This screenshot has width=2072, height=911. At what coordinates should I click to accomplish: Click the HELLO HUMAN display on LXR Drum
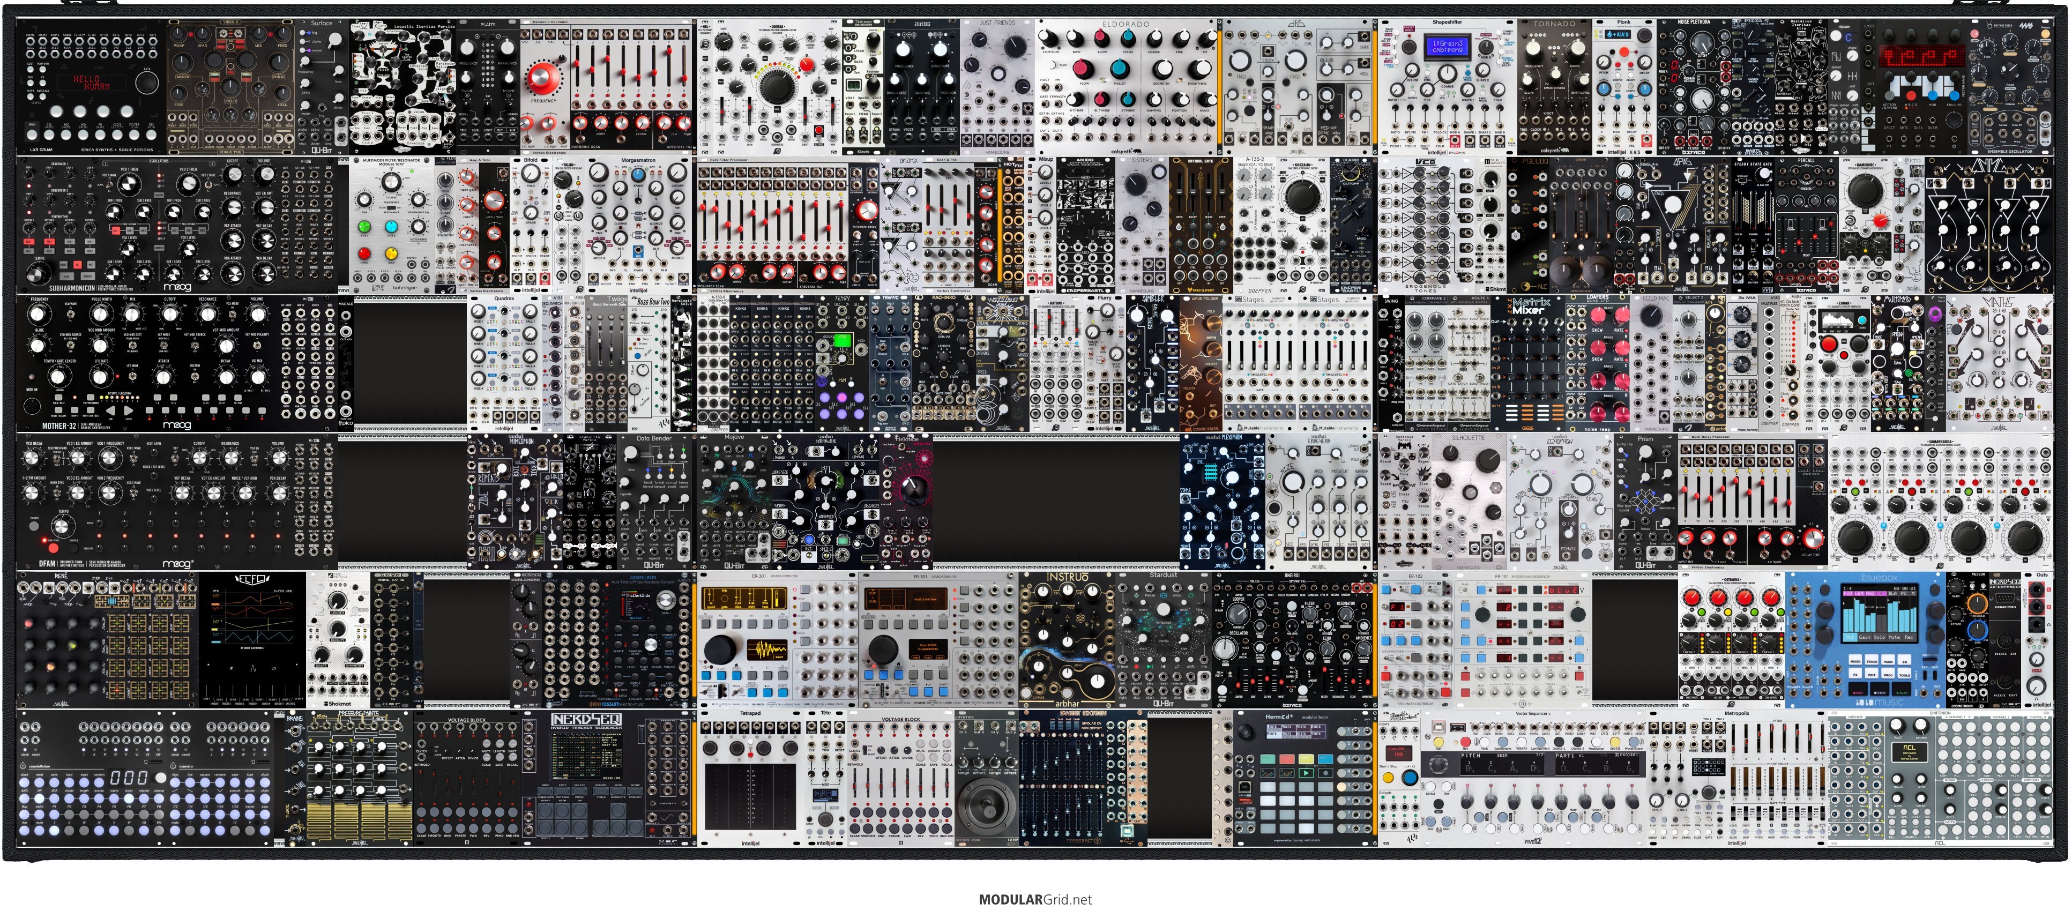93,83
